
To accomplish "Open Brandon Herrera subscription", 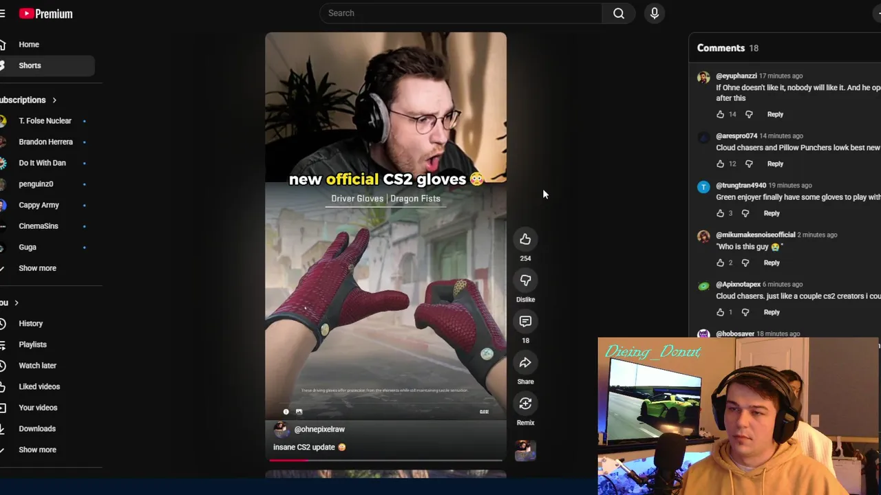I will coord(45,142).
